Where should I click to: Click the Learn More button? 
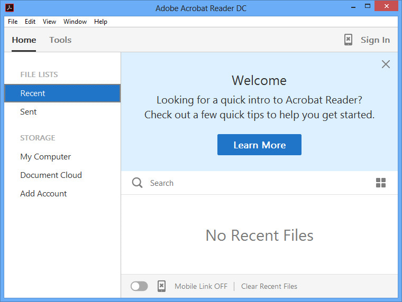tap(259, 145)
